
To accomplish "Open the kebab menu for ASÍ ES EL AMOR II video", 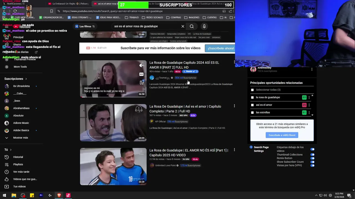I will coord(234,62).
